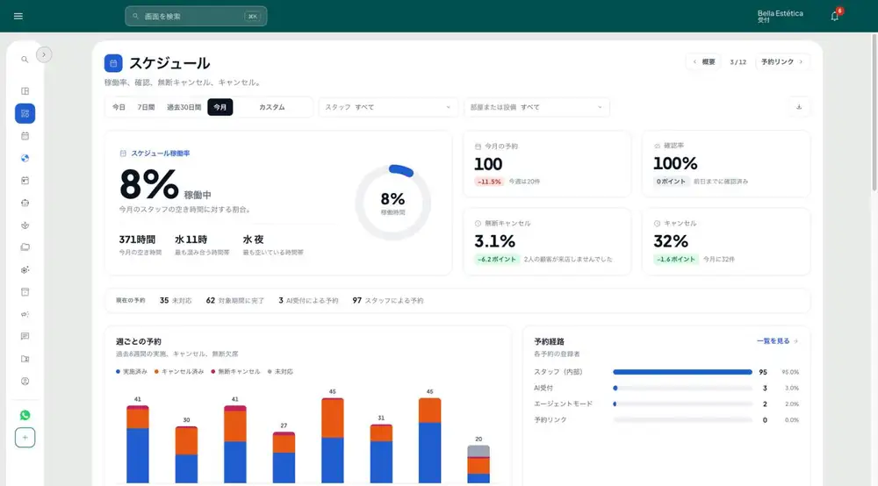Screen dimensions: 878x486
Task: Switch to 過去30日間 period tab
Action: pyautogui.click(x=184, y=107)
